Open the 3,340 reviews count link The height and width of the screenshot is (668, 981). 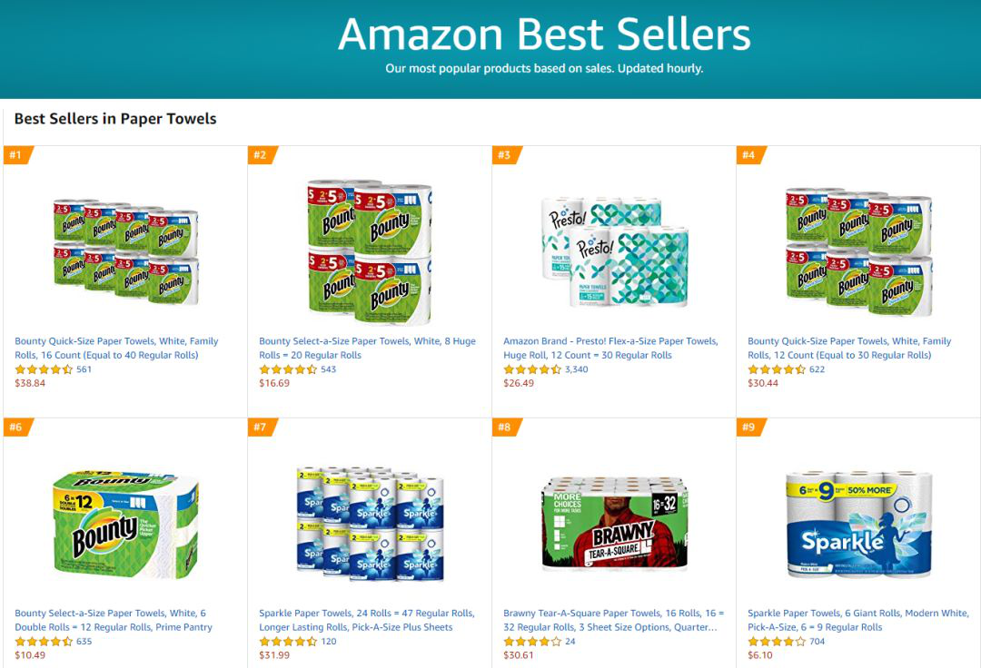point(576,369)
